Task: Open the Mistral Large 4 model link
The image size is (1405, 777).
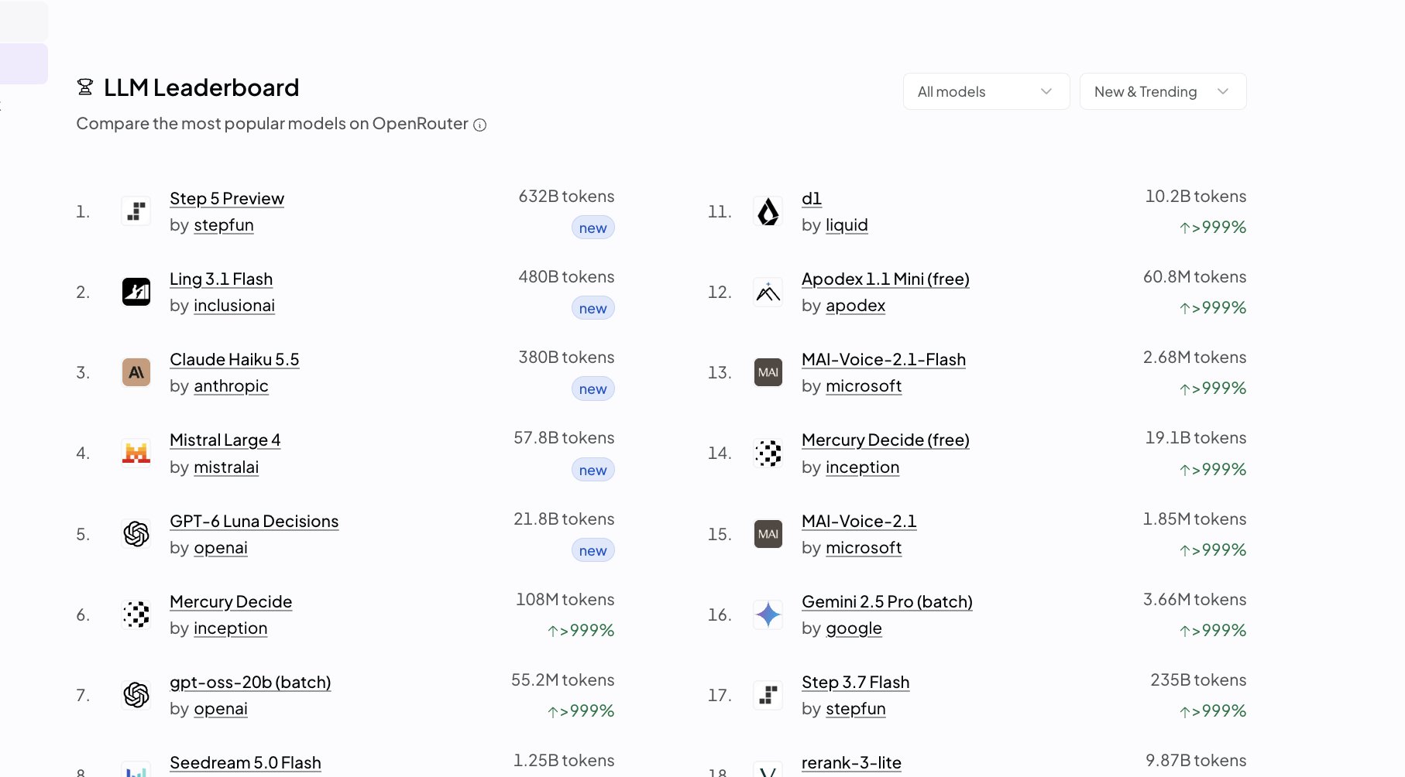Action: point(225,440)
